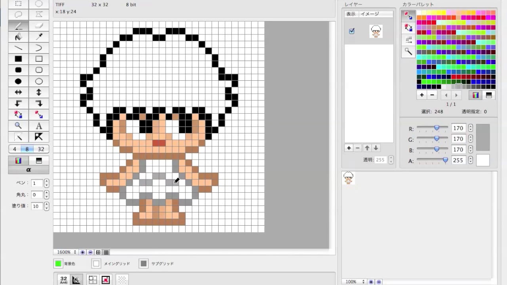Set pixel size segment to 4
The width and height of the screenshot is (507, 285).
pos(15,149)
